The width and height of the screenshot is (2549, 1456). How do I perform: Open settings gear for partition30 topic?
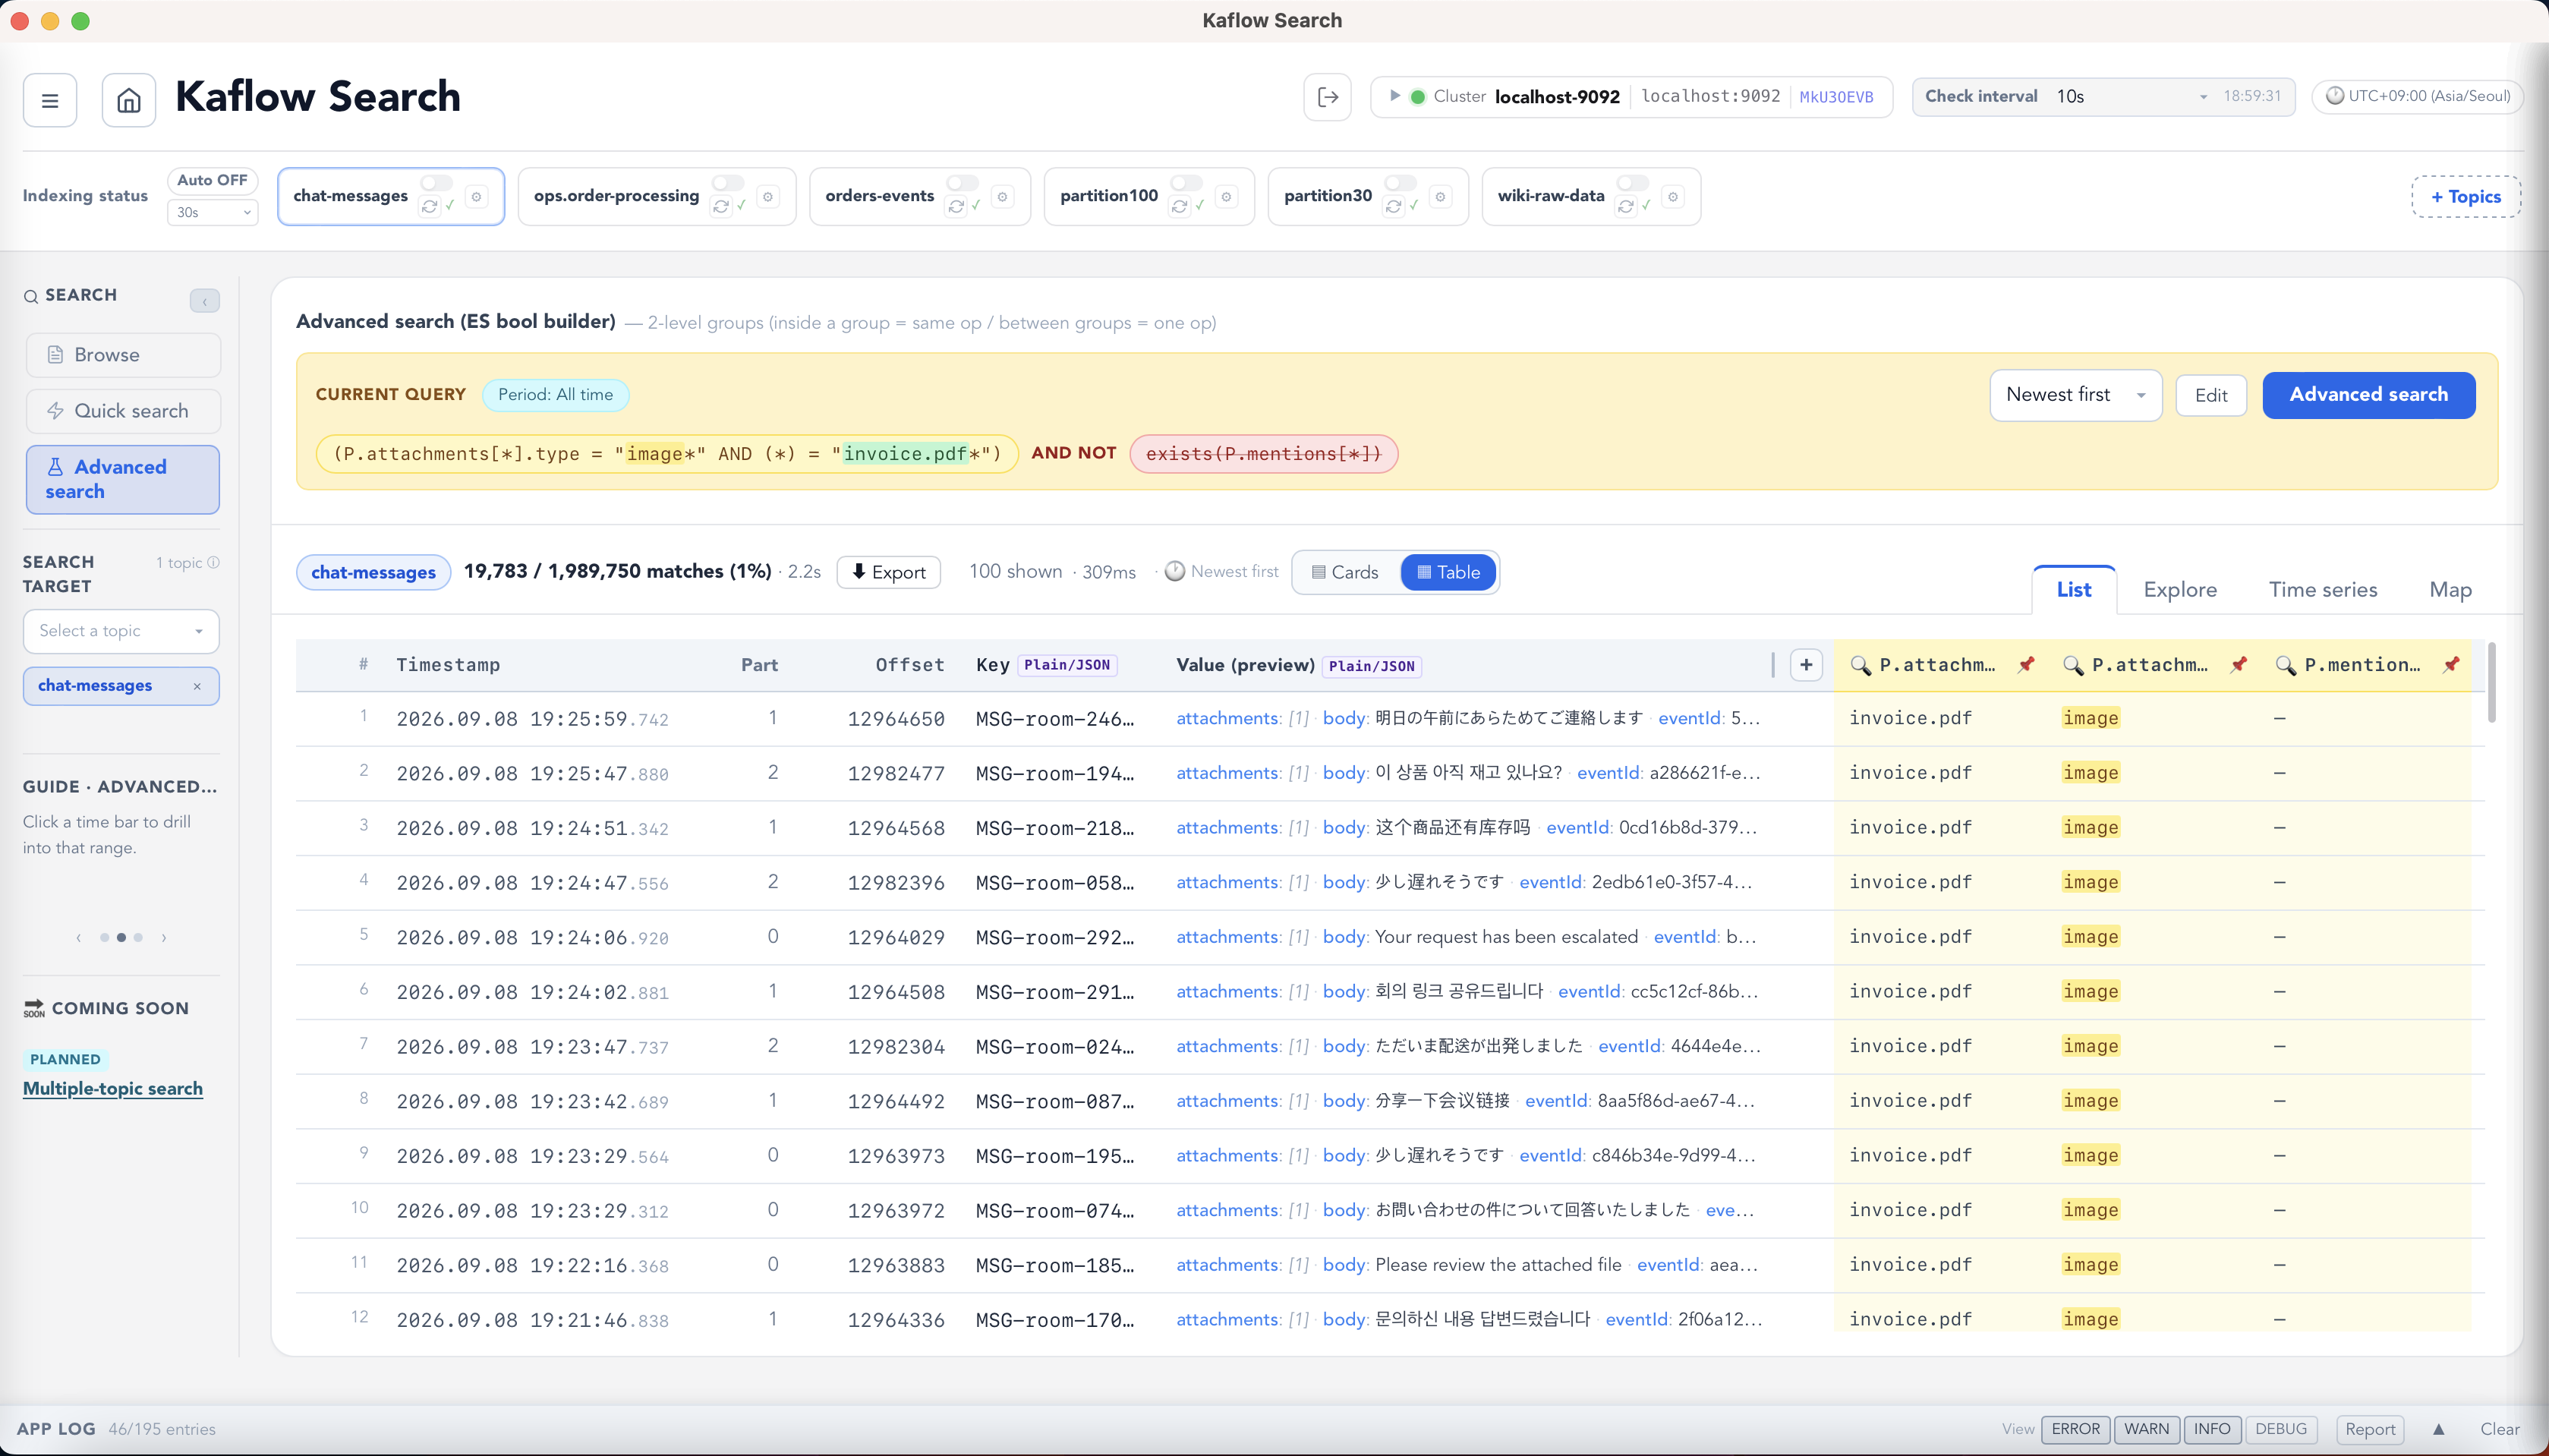click(x=1441, y=197)
